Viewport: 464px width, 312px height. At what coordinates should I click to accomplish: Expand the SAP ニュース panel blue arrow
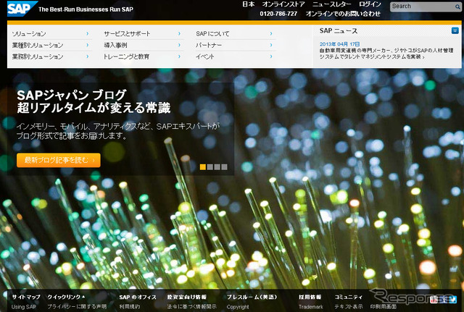[x=455, y=30]
